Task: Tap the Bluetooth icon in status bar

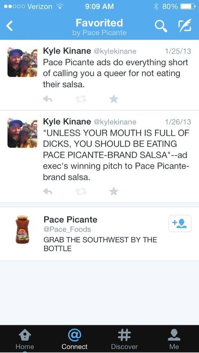Action: click(x=156, y=6)
